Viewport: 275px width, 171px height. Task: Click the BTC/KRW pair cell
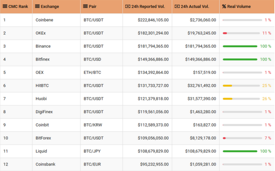pyautogui.click(x=93, y=125)
